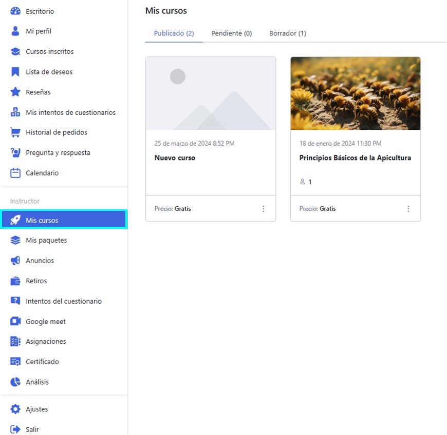Switch to the Pendiente (0) tab

click(232, 33)
